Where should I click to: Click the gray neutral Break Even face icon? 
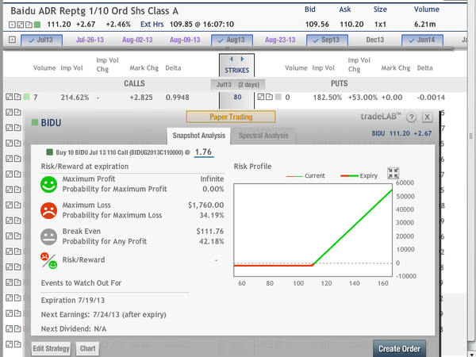48,236
